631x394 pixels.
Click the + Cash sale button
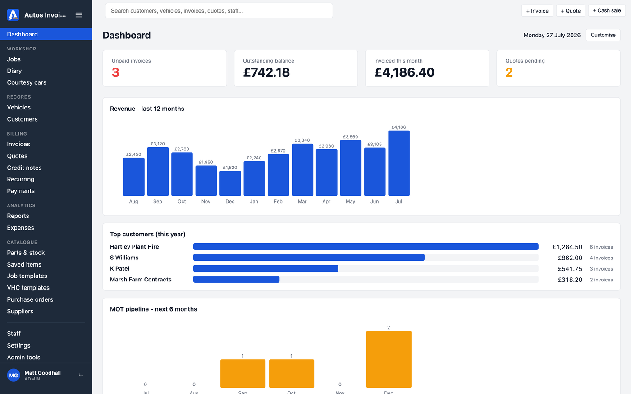click(607, 11)
